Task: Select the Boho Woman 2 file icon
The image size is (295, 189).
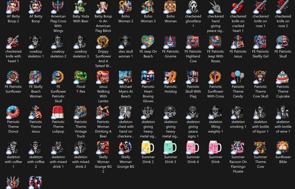Action: 125,7
